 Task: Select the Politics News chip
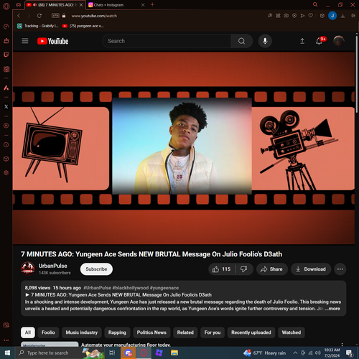tap(151, 332)
